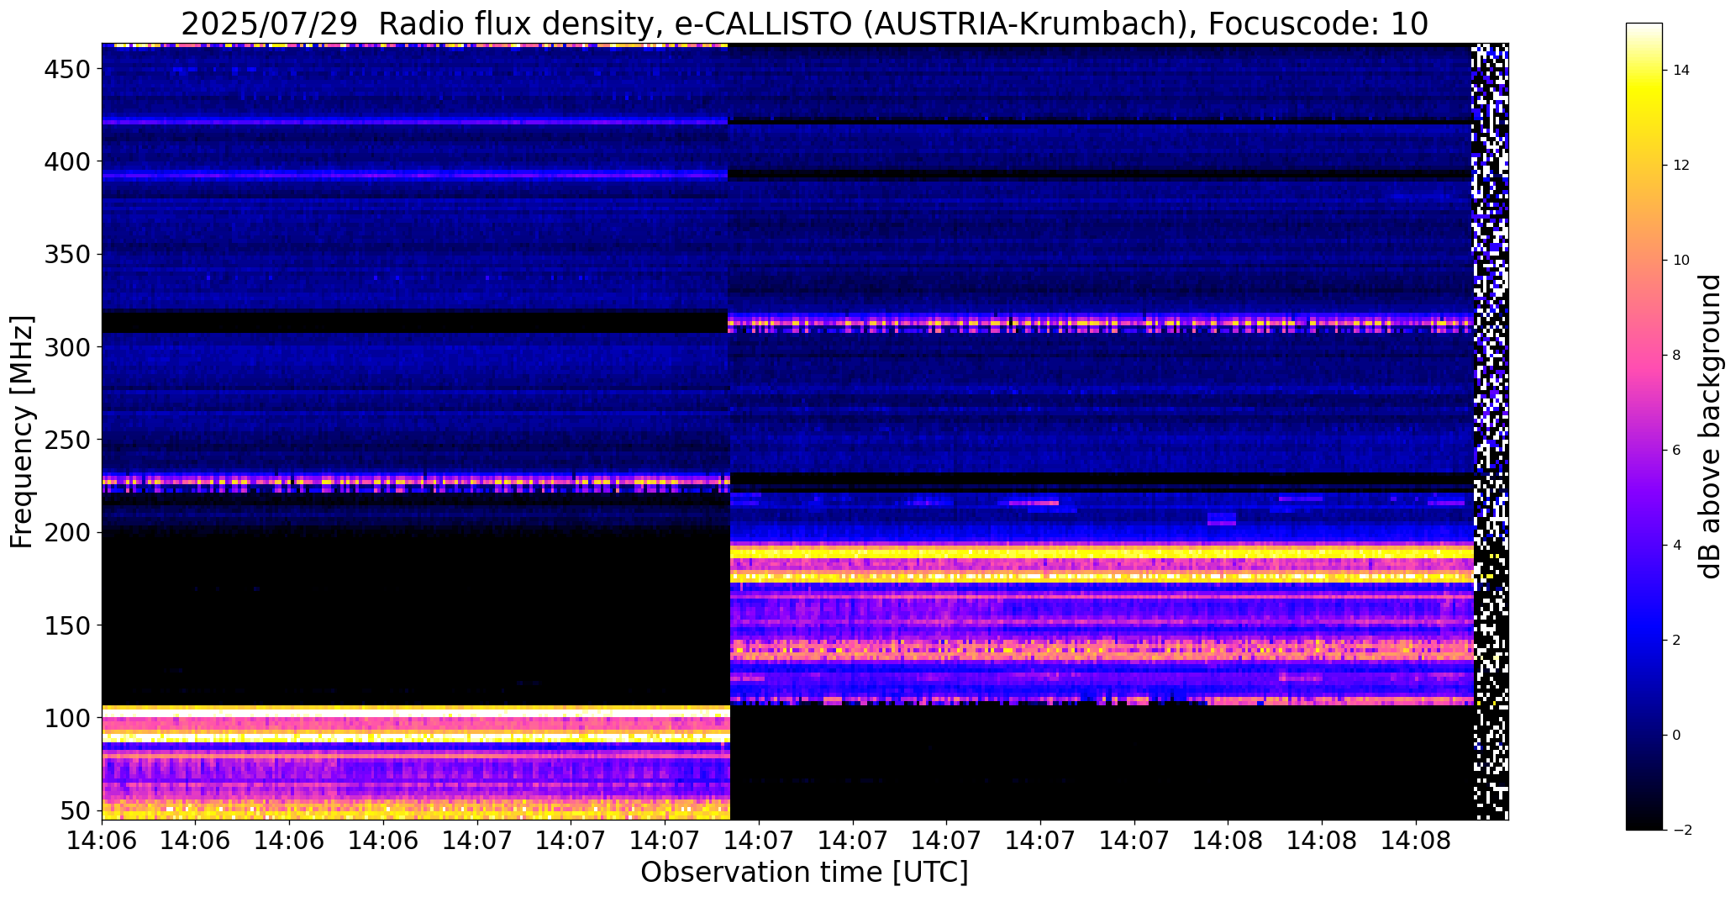Click the first 14:06 time tick label
The image size is (1736, 897).
click(x=103, y=842)
